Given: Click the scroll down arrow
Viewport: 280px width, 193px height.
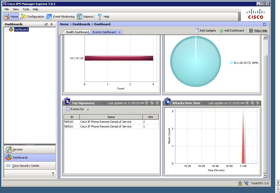Looking at the screenshot, I should pos(265,176).
